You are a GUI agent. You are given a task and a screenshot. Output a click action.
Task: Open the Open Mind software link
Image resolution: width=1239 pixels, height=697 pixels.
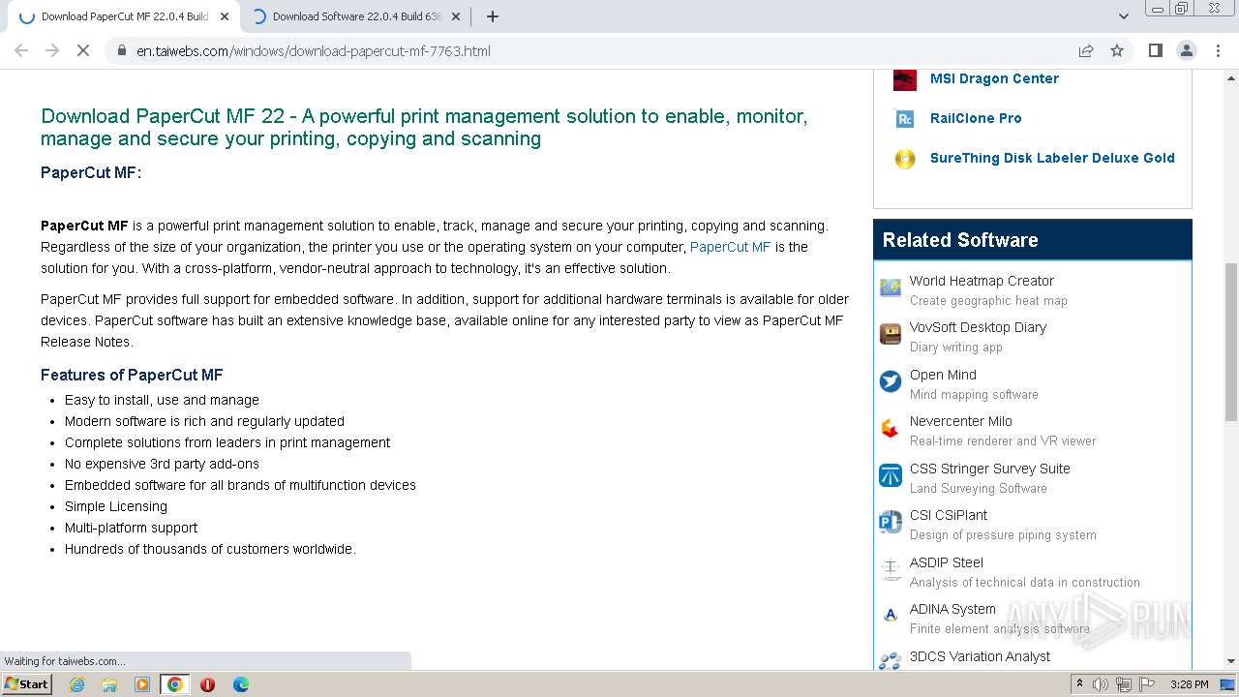(x=943, y=375)
